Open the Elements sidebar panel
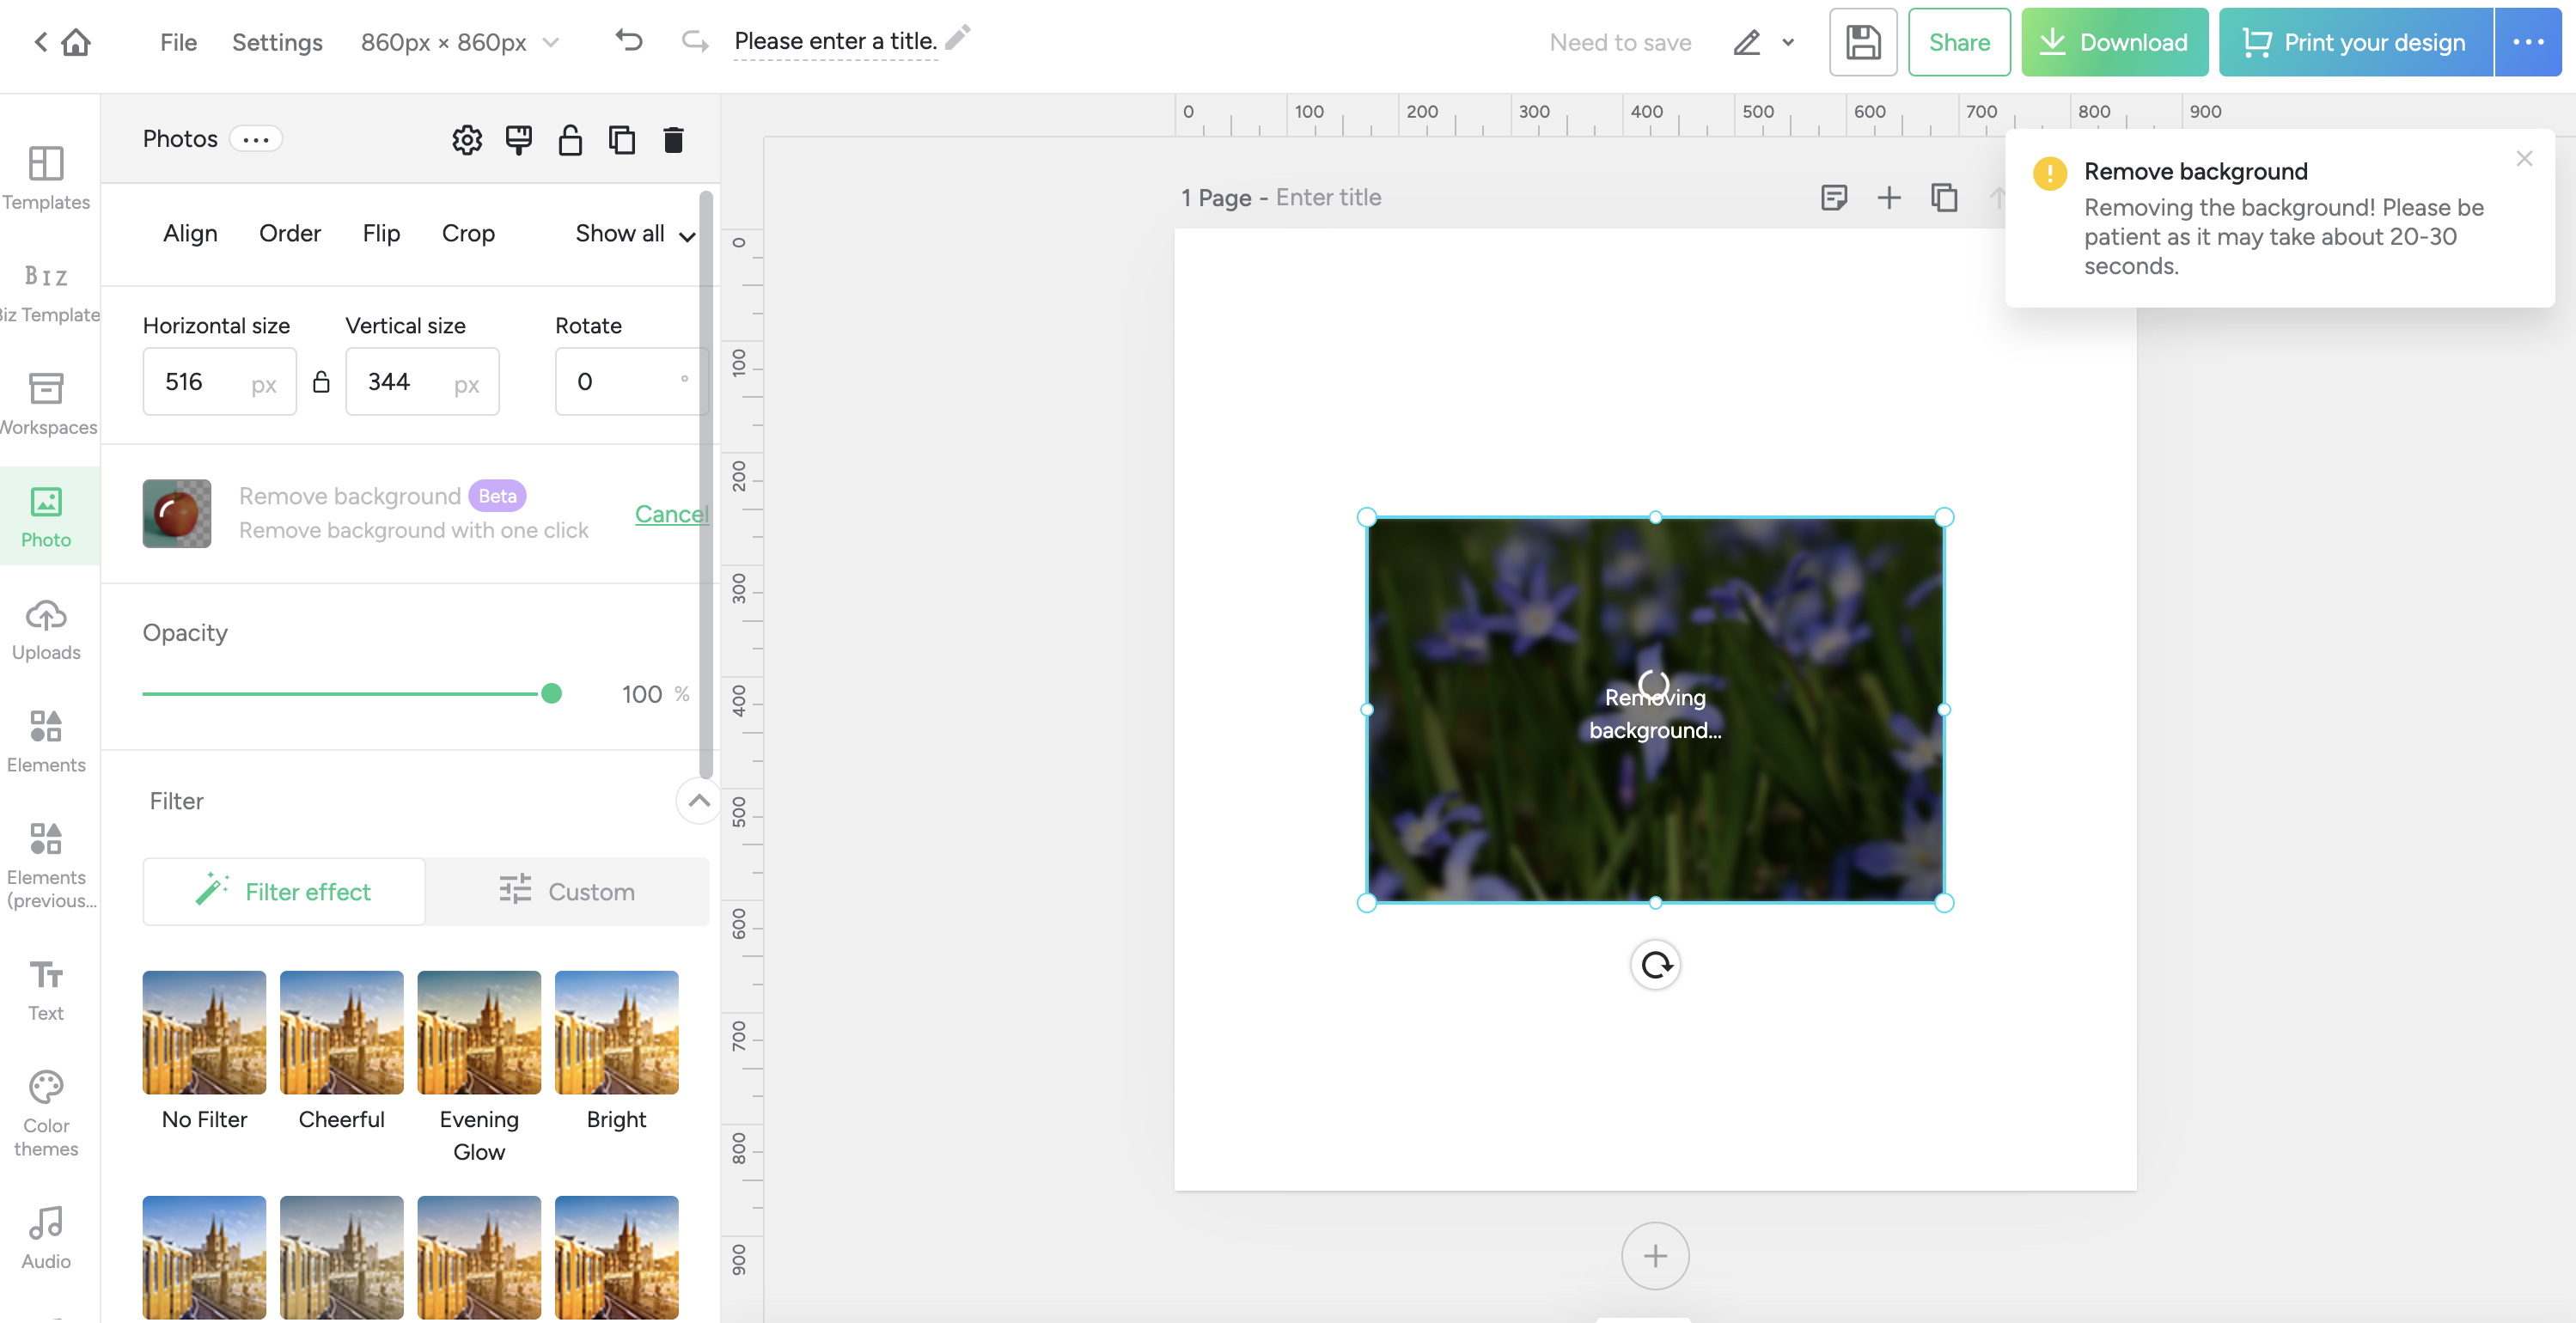The image size is (2576, 1323). [46, 742]
